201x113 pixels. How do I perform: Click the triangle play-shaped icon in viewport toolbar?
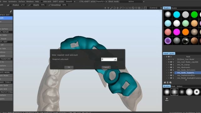coord(124,8)
